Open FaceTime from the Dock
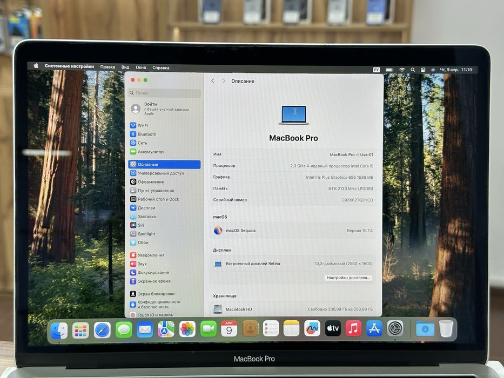504x378 pixels. coord(209,329)
